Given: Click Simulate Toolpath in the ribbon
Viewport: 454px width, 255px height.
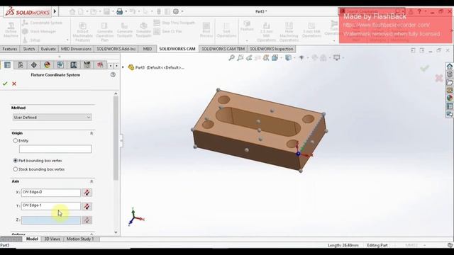Looking at the screenshot, I should pos(143,30).
